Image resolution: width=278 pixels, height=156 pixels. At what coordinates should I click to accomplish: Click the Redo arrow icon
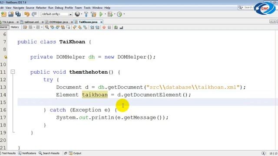pyautogui.click(x=34, y=14)
